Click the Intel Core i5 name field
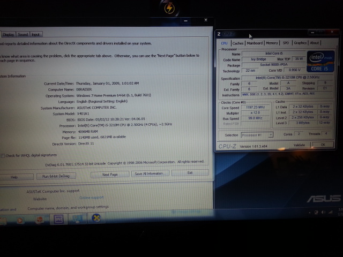The height and width of the screenshot is (257, 343). pos(274,54)
